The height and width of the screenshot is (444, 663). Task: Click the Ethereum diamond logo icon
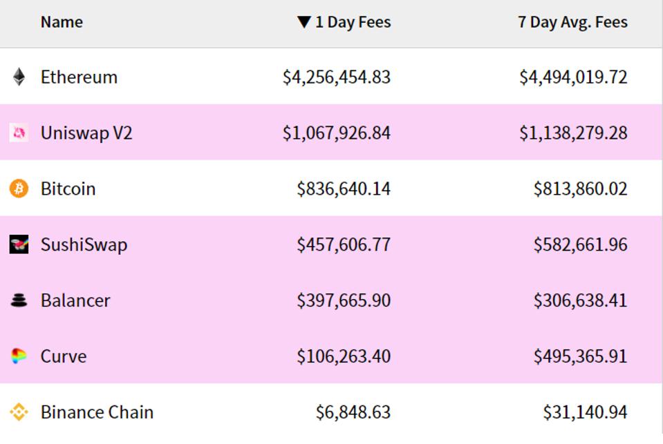pos(19,77)
